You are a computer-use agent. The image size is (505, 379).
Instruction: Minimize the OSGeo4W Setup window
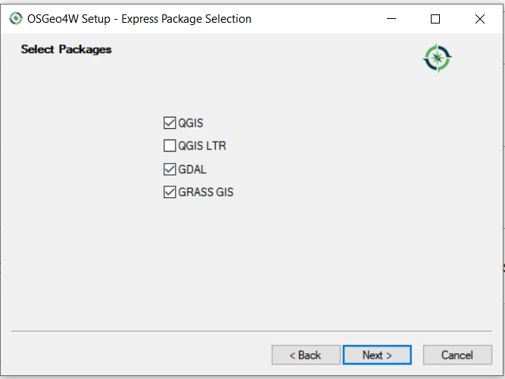click(x=391, y=19)
